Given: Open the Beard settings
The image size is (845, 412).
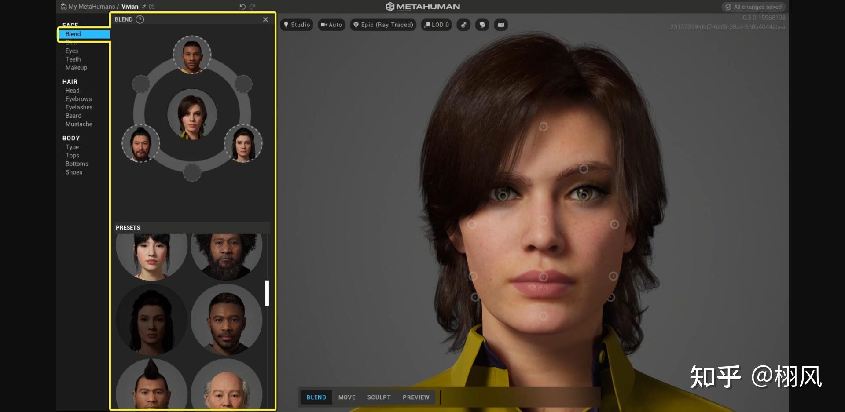Looking at the screenshot, I should point(73,116).
